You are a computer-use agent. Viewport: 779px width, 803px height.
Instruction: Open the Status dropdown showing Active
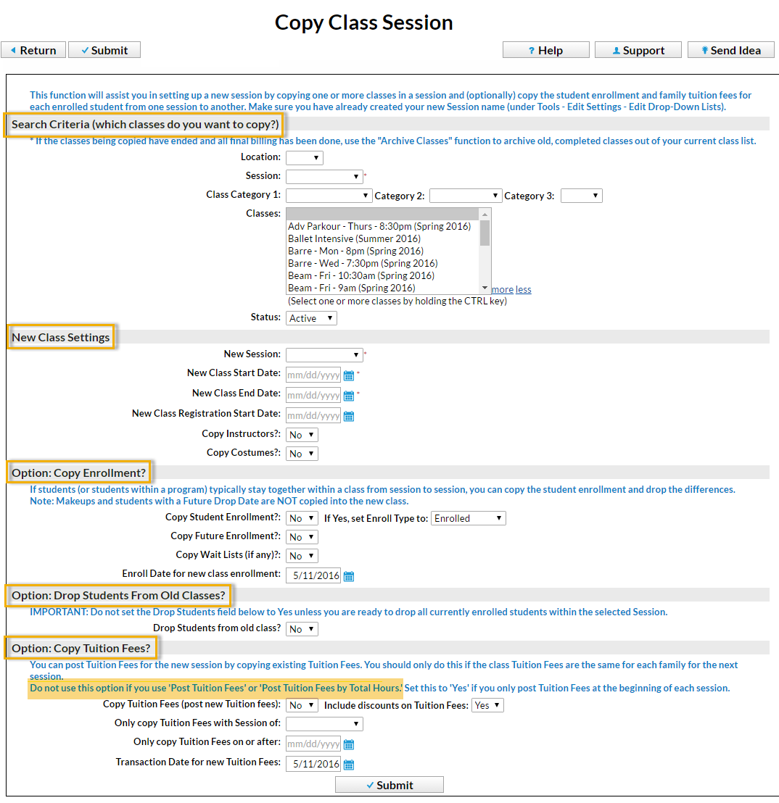click(x=311, y=318)
